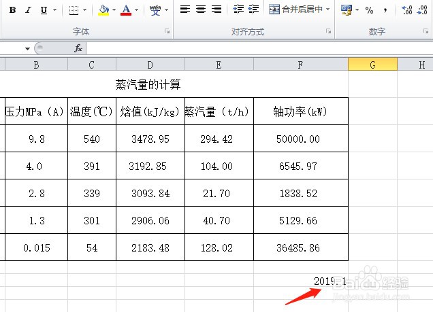
Task: Open Name Box dropdown arrow
Action: [27, 49]
